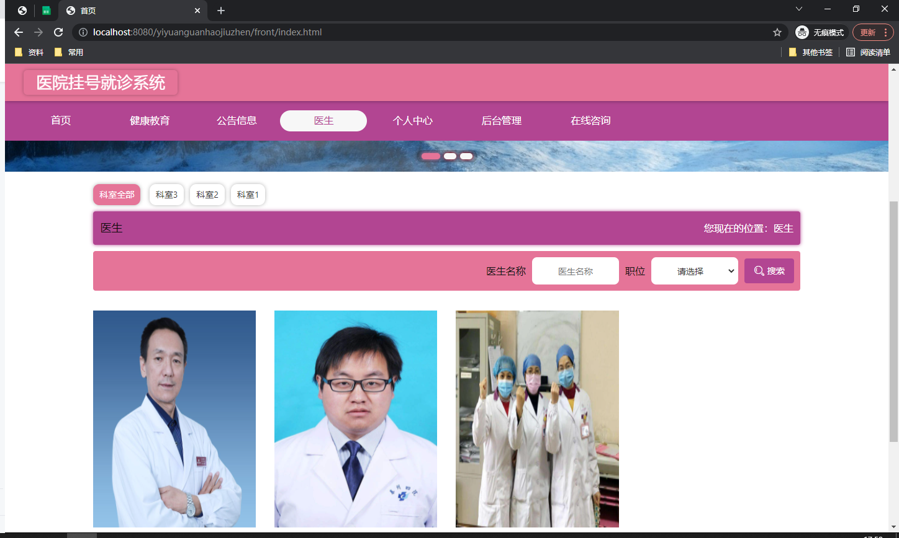The width and height of the screenshot is (899, 538).
Task: Open the 资料 bookmark folder
Action: [x=29, y=53]
